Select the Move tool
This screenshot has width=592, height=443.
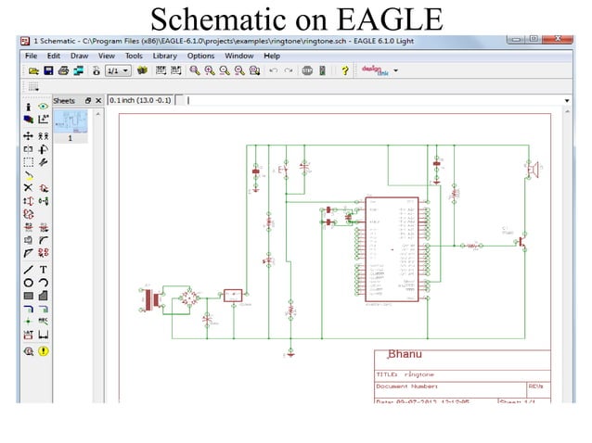tap(29, 135)
